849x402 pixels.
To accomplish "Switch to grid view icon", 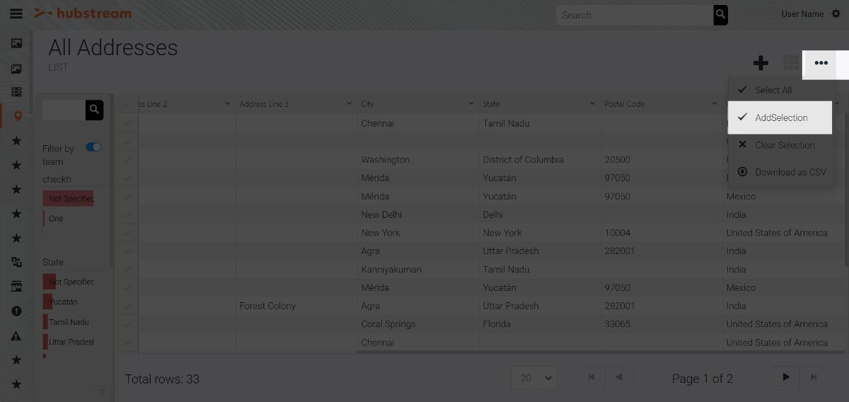I will pyautogui.click(x=791, y=63).
